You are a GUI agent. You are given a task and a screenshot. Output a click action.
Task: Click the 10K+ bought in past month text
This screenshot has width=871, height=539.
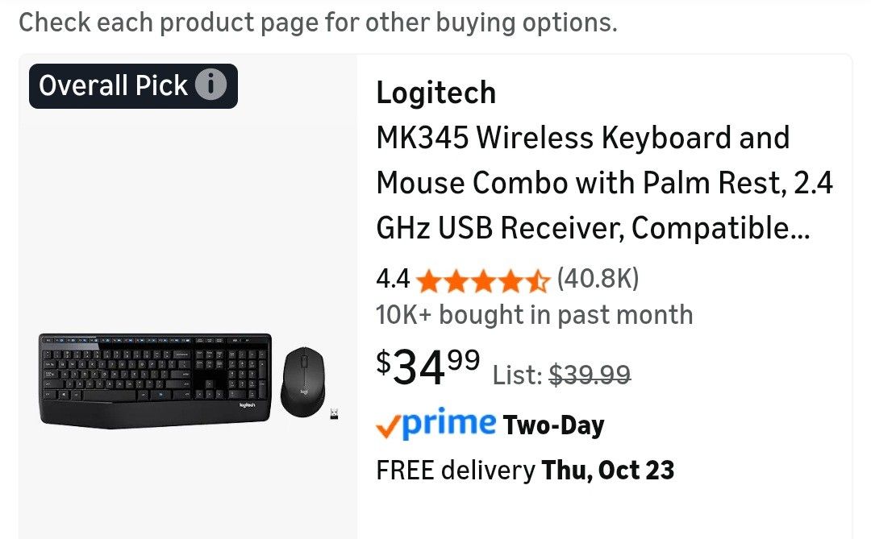click(534, 315)
